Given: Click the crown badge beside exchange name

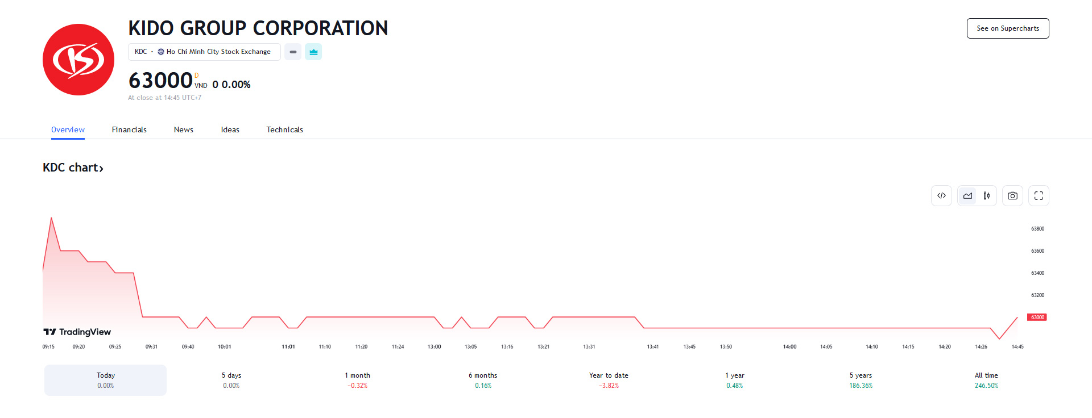Looking at the screenshot, I should 313,52.
